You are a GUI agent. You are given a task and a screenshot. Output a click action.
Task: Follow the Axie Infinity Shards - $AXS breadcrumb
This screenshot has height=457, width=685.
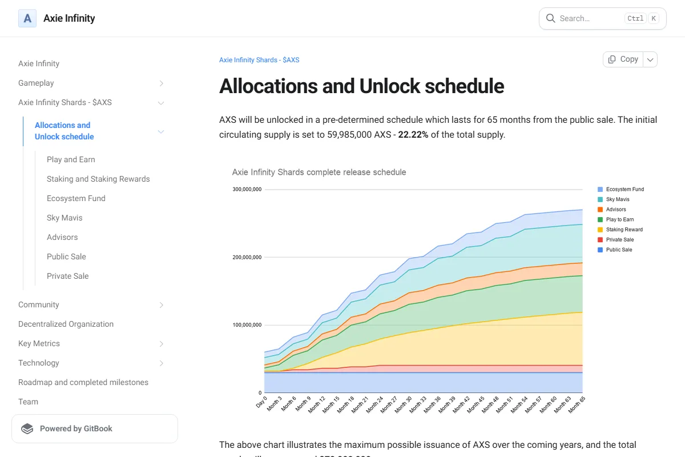[x=259, y=60]
